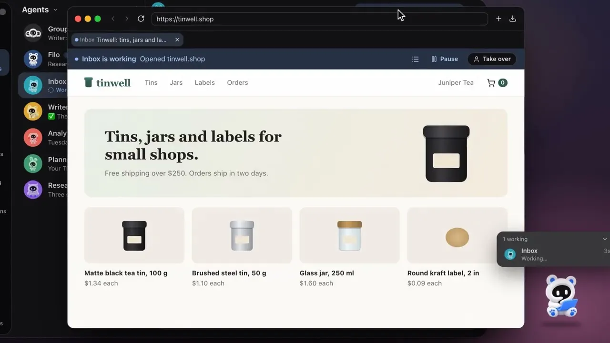Select the purple Research agent avatar
This screenshot has height=343, width=610.
[x=33, y=190]
